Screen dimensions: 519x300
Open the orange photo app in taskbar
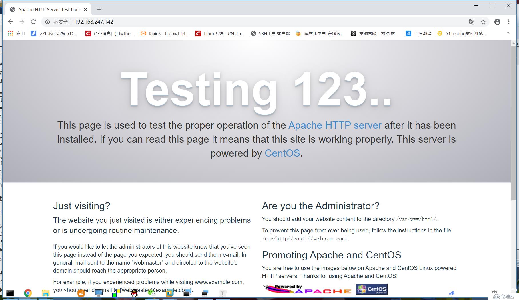point(81,293)
